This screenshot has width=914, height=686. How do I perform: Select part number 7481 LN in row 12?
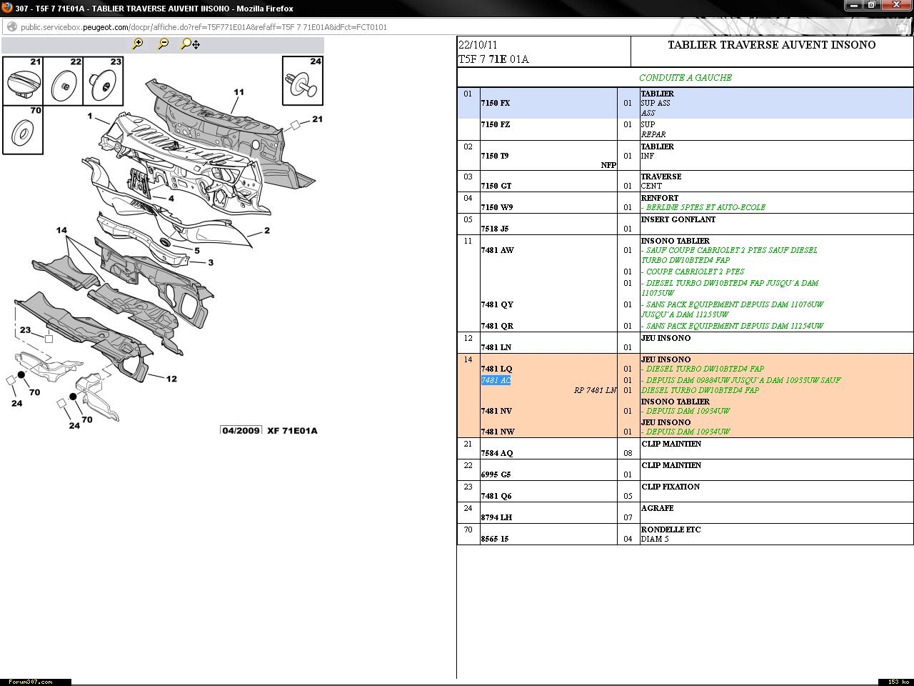(497, 347)
